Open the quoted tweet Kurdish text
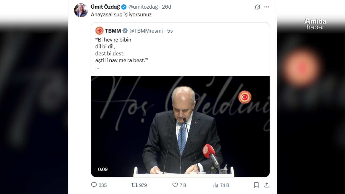345x194 pixels. (x=121, y=50)
